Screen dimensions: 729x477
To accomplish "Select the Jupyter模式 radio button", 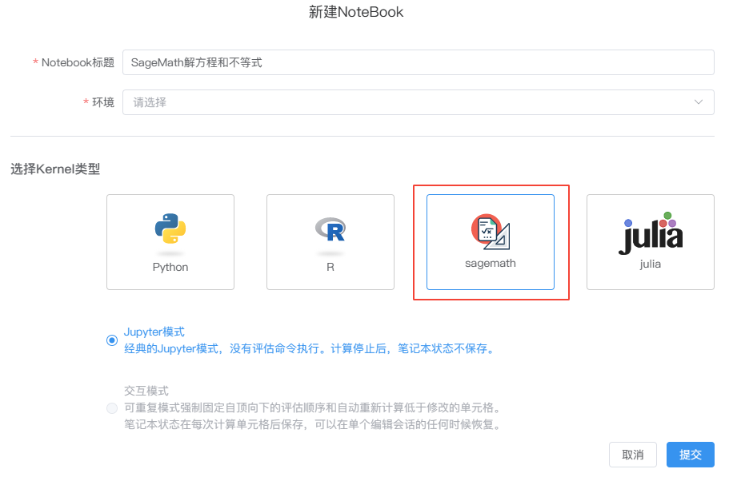I will tap(111, 340).
